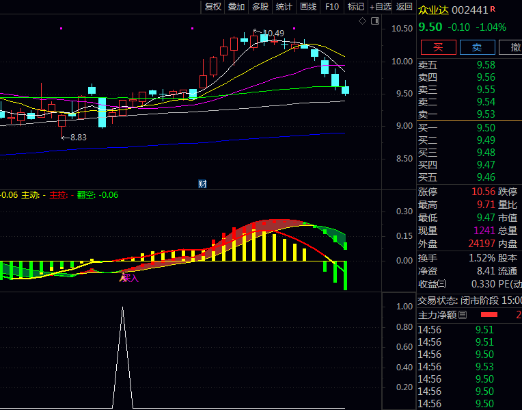Screen dimensions: 522x410
Task: Open the 叠加 overlay menu
Action: tap(236, 7)
